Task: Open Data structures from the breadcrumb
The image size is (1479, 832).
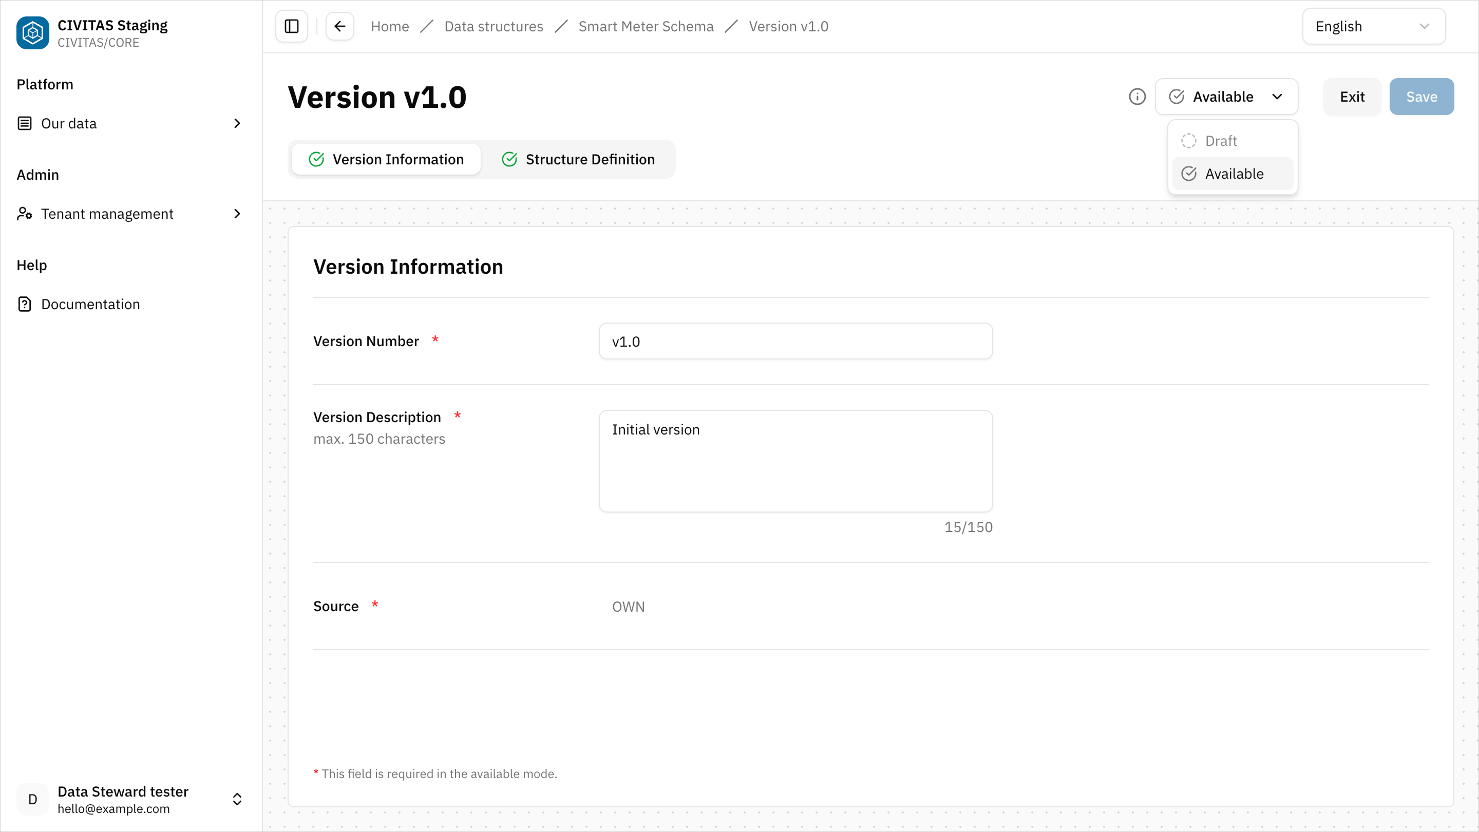Action: 494,26
